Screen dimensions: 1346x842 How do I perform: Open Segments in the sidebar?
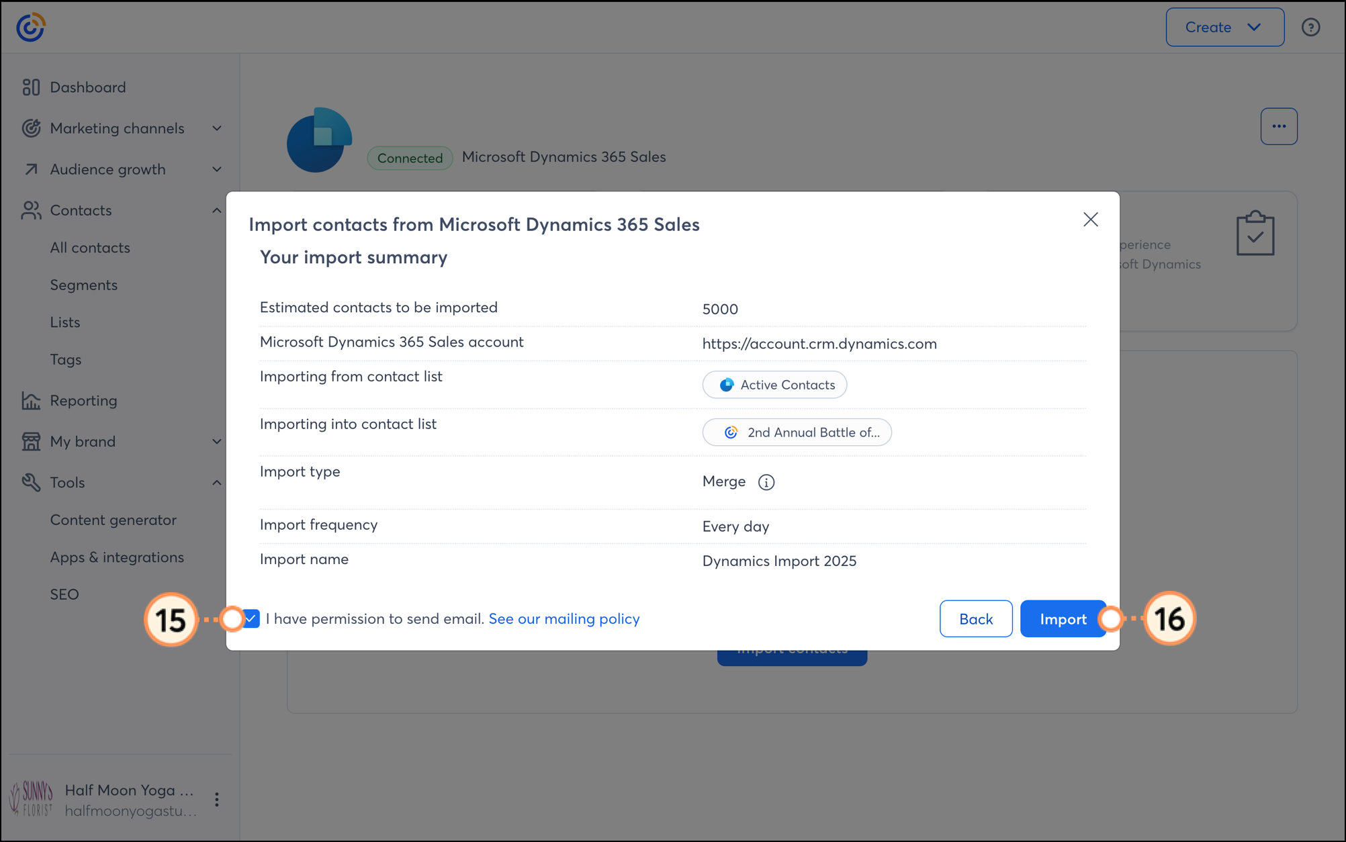[x=84, y=285]
